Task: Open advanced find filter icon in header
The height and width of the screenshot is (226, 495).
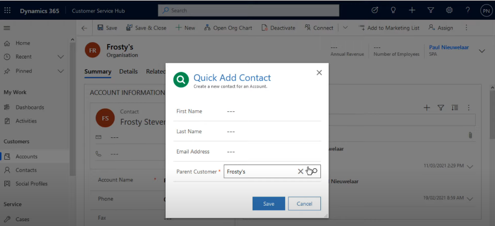Action: point(431,10)
